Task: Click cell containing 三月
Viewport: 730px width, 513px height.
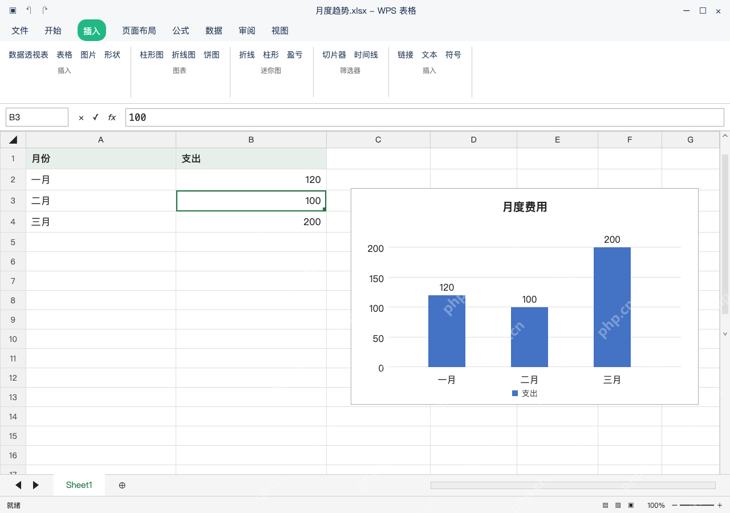Action: pyautogui.click(x=101, y=222)
